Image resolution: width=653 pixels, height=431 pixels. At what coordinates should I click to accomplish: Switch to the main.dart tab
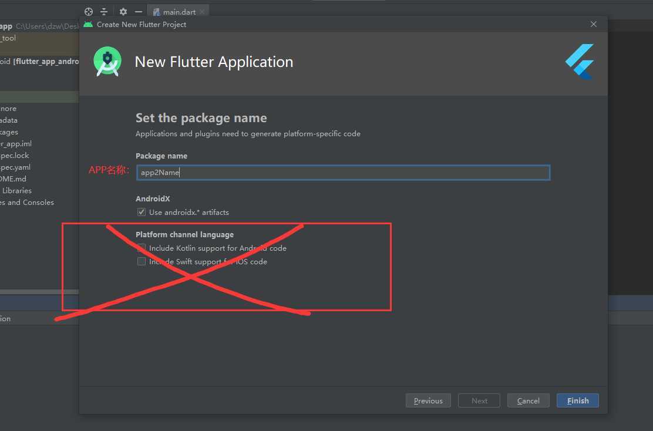[180, 12]
